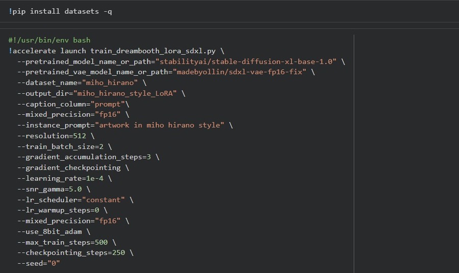Click the stabilityai/stable-diffusion-xl-base-1.0 string
Viewport: 459px width, 273px height.
click(246, 62)
